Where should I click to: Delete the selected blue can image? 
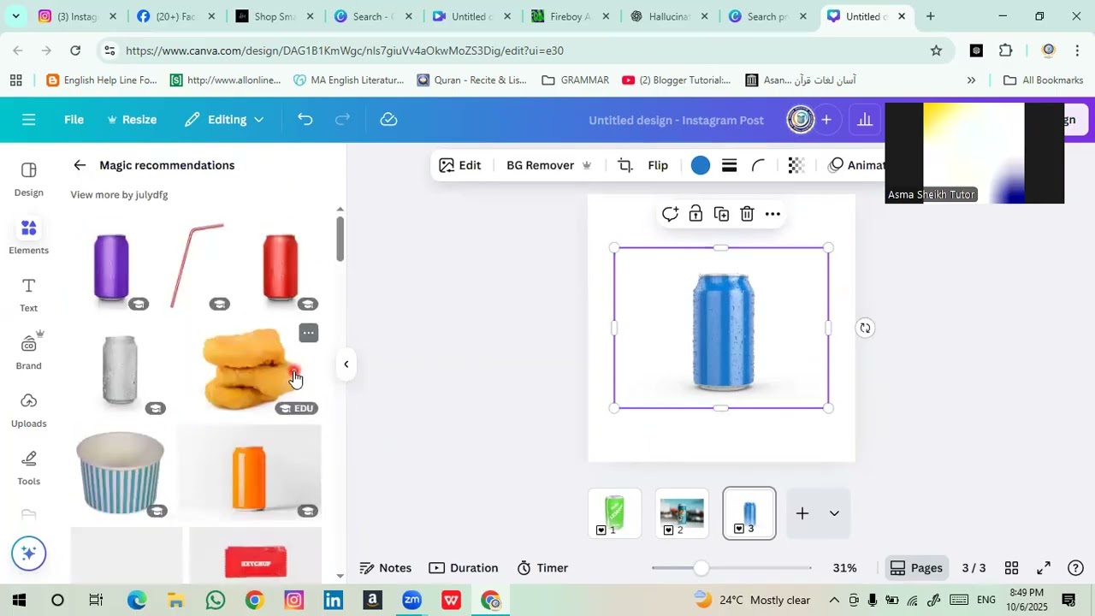(747, 214)
